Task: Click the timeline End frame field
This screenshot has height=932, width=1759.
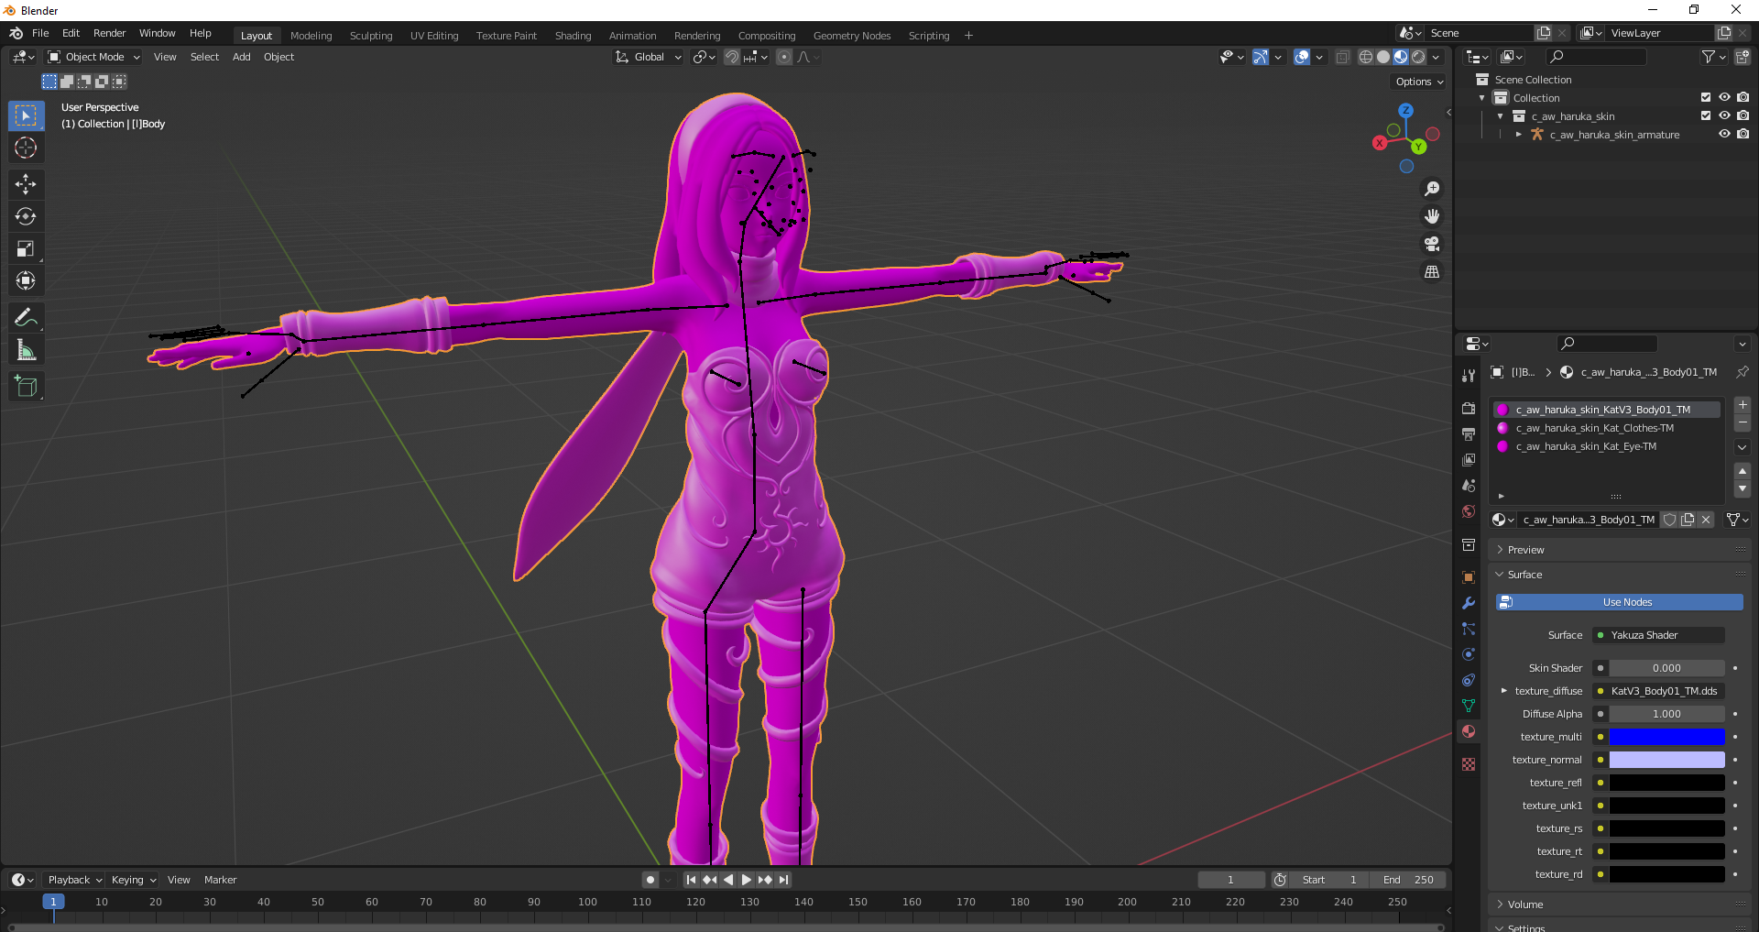Action: coord(1408,880)
